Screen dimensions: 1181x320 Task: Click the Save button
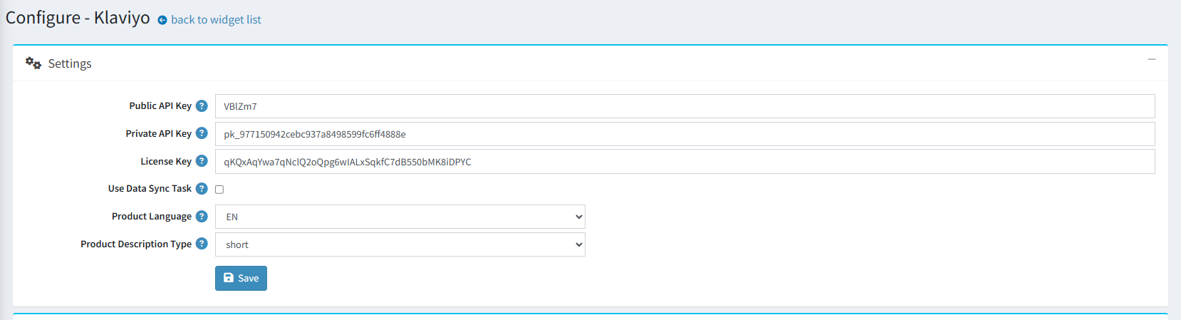coord(241,278)
